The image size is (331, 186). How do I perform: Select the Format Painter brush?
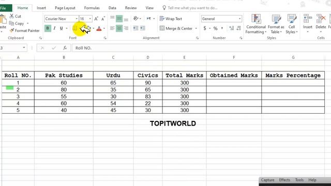(12, 30)
